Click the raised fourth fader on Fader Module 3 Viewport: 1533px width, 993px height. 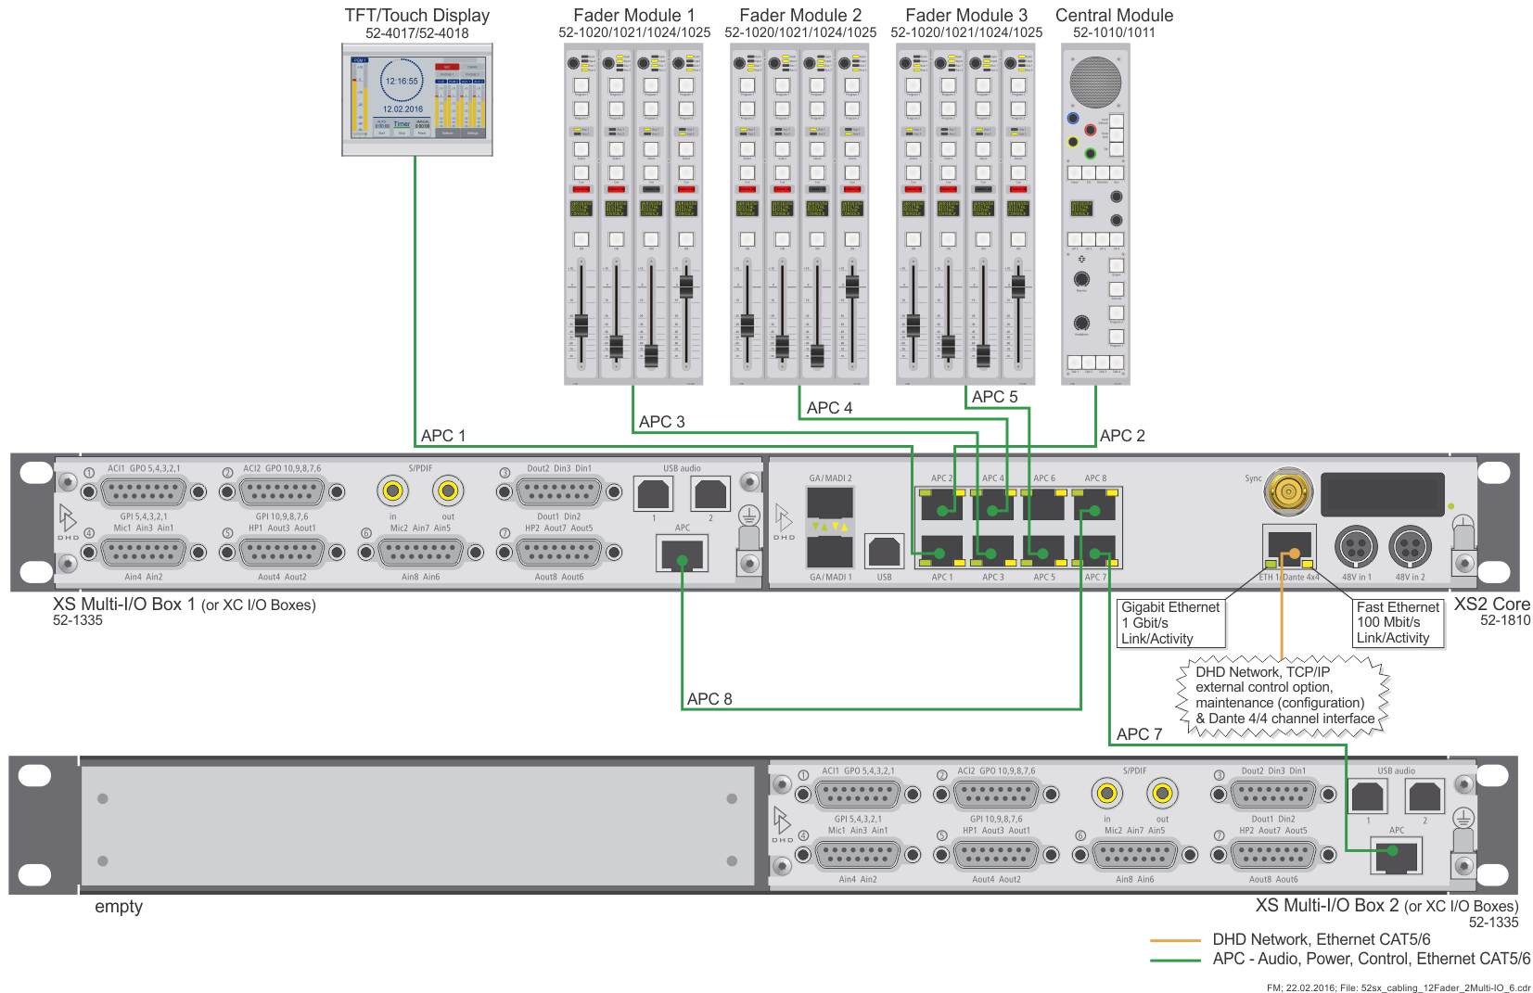[x=1018, y=287]
